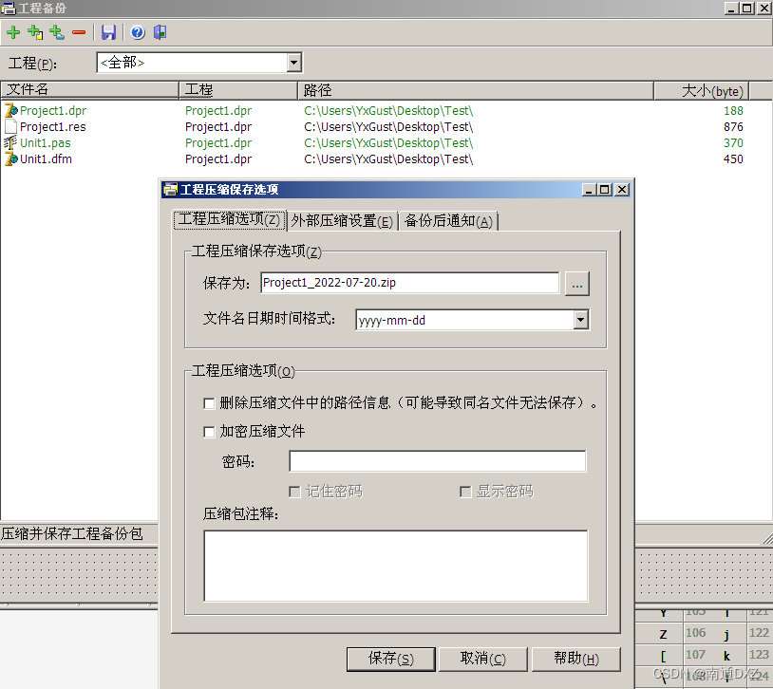Click the 保存(S) button
The image size is (773, 689).
pos(391,660)
